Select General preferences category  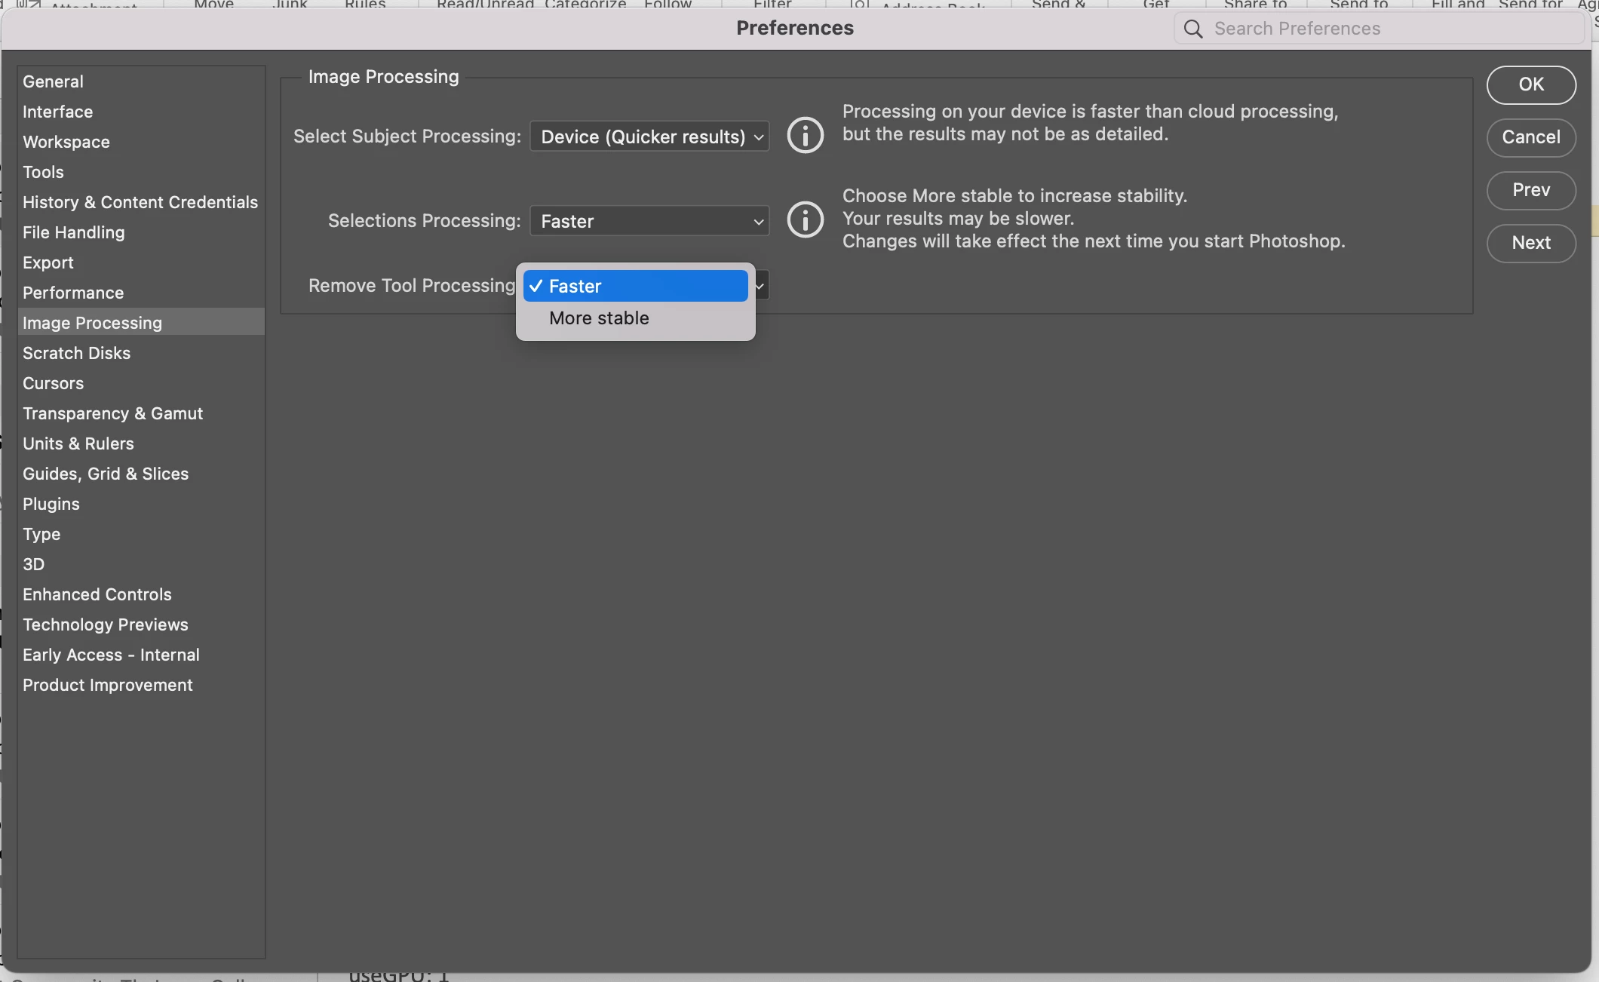coord(53,81)
